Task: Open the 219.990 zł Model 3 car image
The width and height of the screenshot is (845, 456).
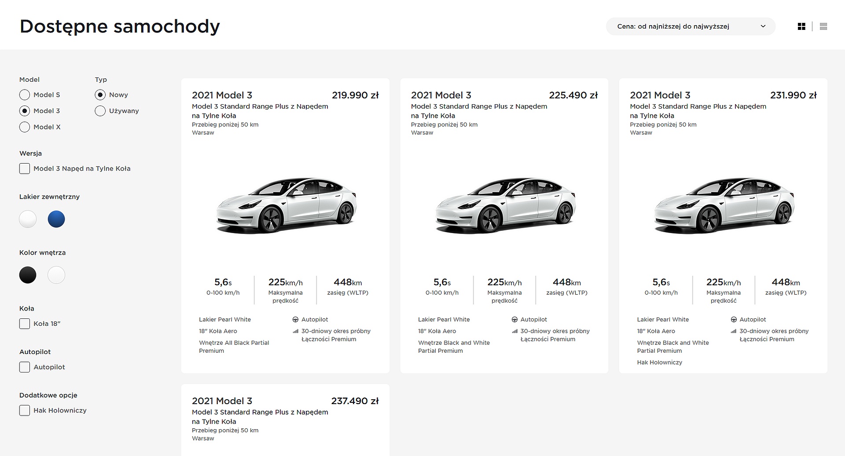Action: [x=286, y=205]
